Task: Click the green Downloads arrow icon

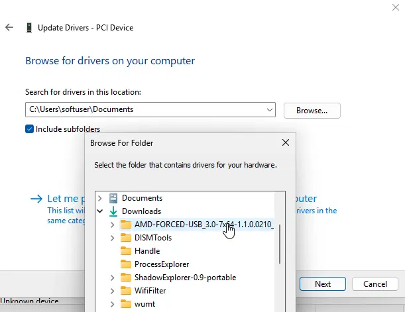Action: pos(113,211)
